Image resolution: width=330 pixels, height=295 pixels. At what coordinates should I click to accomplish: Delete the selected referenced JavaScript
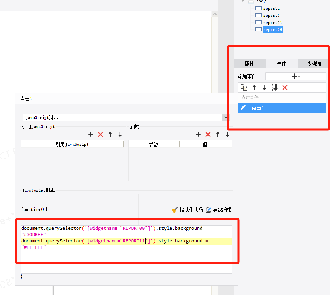pos(100,134)
